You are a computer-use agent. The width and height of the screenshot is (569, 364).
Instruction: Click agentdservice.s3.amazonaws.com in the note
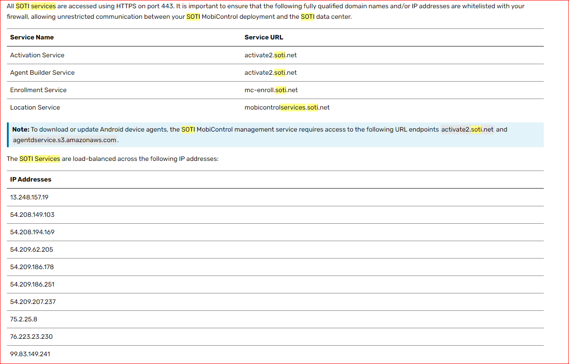65,140
